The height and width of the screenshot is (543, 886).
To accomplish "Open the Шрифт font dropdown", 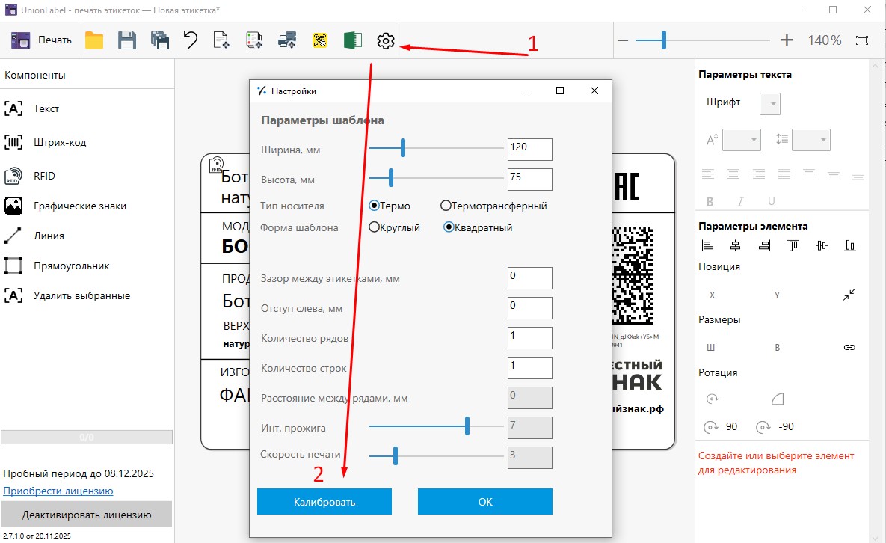I will [770, 103].
